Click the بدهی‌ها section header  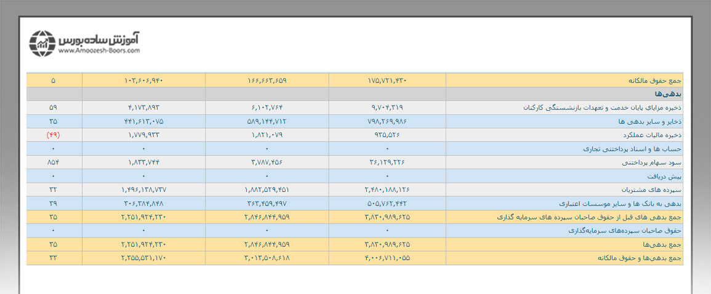tap(670, 94)
